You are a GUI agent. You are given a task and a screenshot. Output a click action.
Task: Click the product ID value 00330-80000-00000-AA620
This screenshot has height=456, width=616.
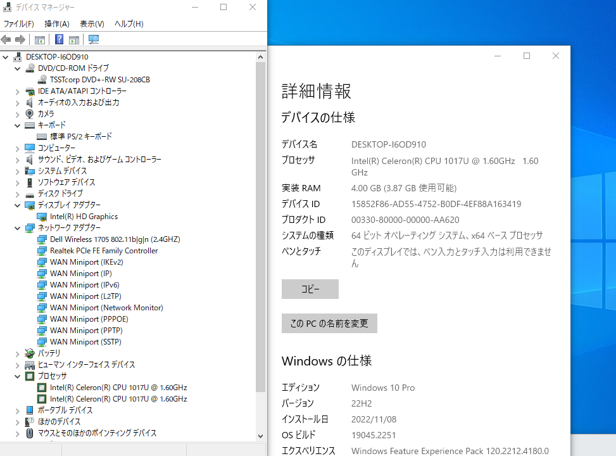[x=405, y=220]
